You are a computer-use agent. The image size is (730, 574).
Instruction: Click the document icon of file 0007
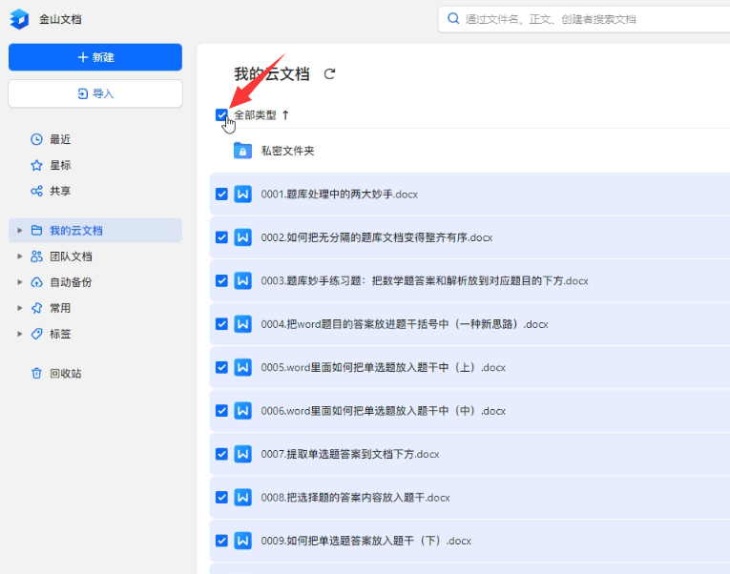click(x=242, y=454)
